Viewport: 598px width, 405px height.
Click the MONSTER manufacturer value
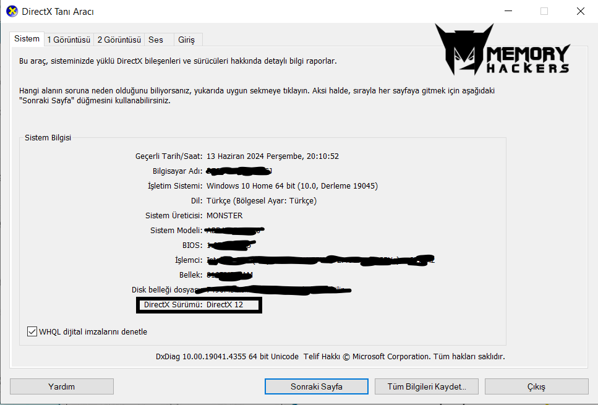(224, 215)
